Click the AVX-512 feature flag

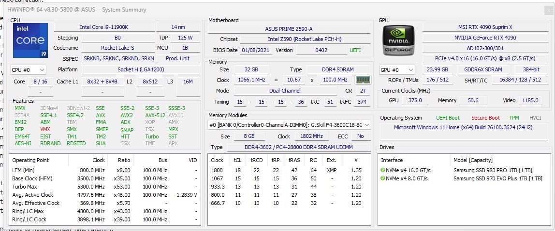pos(155,115)
